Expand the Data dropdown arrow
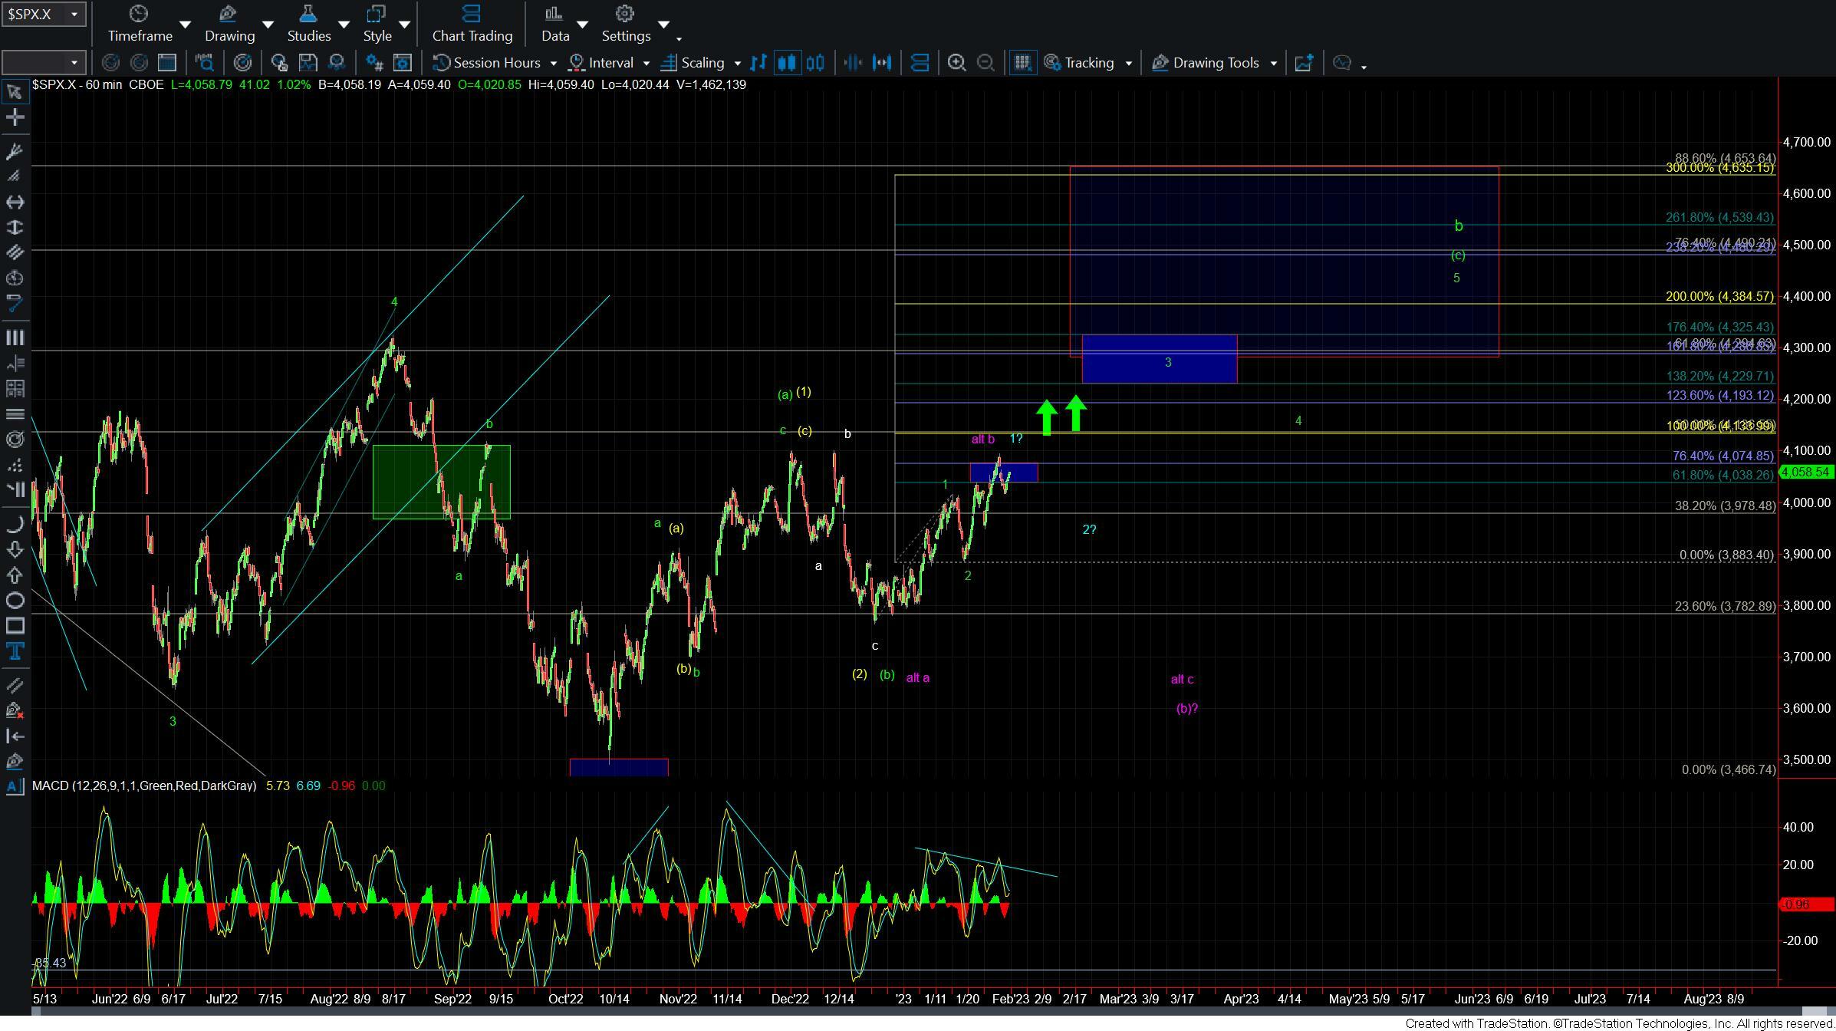 582,25
